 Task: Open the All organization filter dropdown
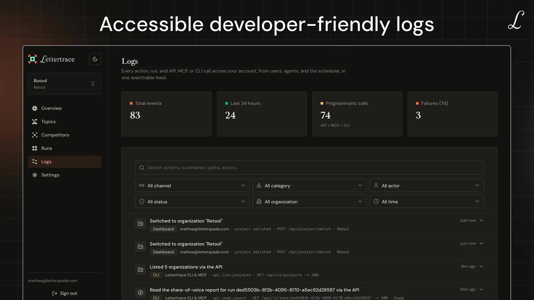309,202
